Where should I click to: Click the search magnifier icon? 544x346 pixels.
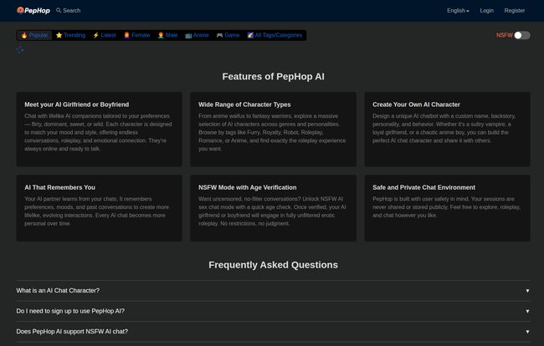click(x=59, y=10)
